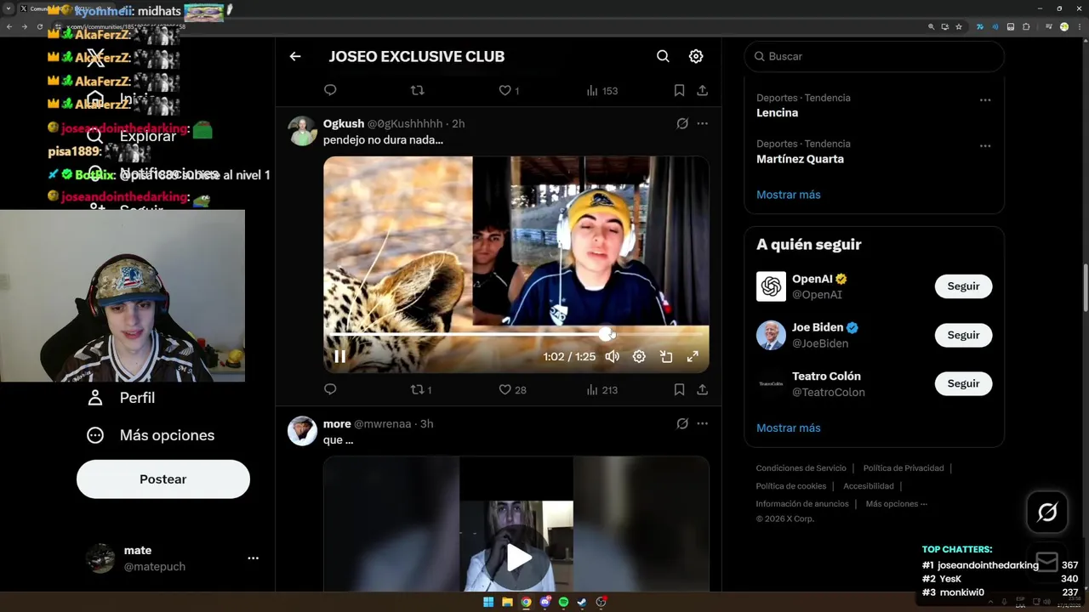Open Spotify from taskbar
The width and height of the screenshot is (1089, 612).
point(563,602)
